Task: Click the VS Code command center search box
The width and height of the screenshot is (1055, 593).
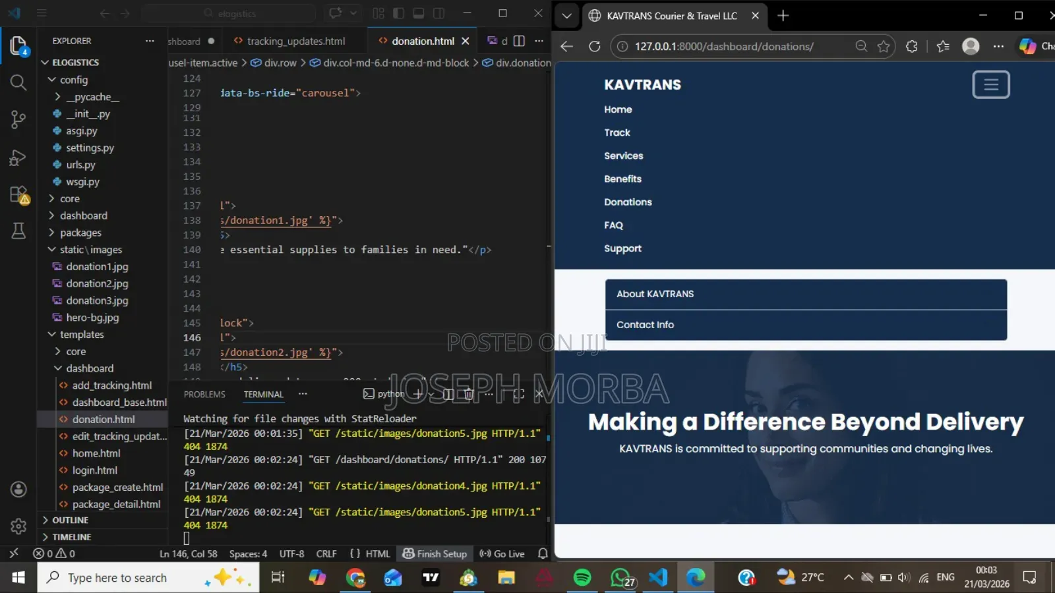Action: pos(229,13)
